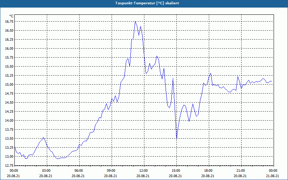Click the y-axis value '15,25'

[x=9, y=76]
